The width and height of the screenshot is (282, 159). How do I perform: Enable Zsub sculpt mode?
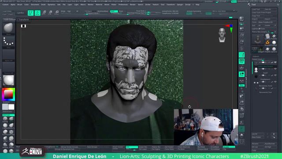(x=121, y=11)
